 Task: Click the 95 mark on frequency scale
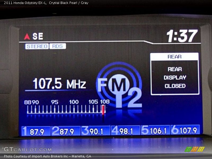pos(55,102)
